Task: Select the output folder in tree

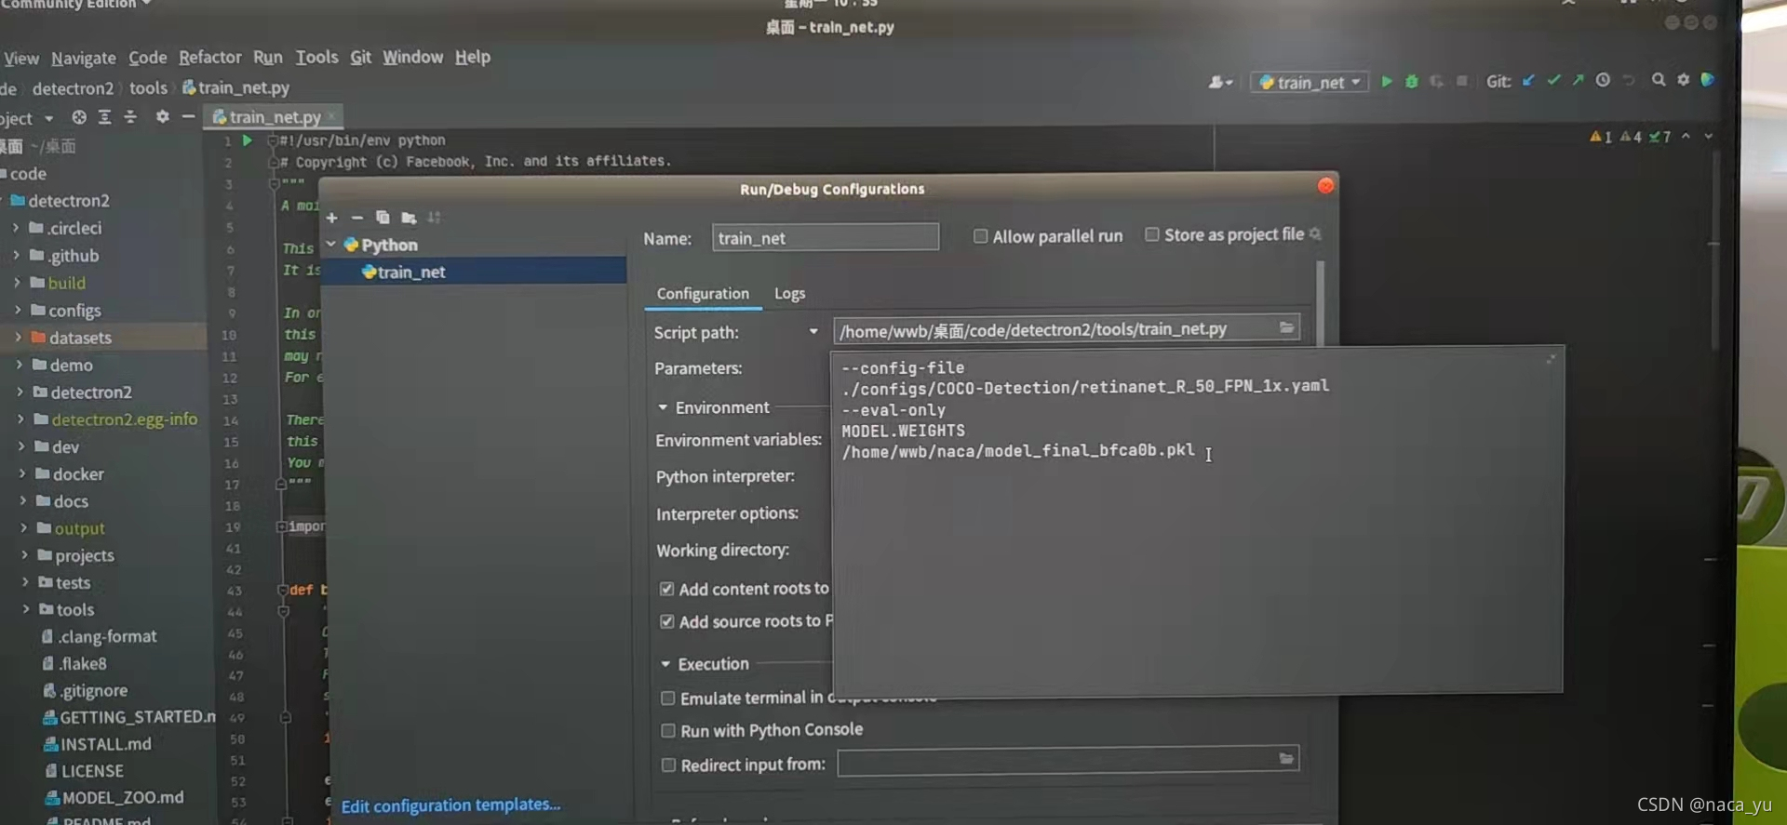Action: click(79, 528)
